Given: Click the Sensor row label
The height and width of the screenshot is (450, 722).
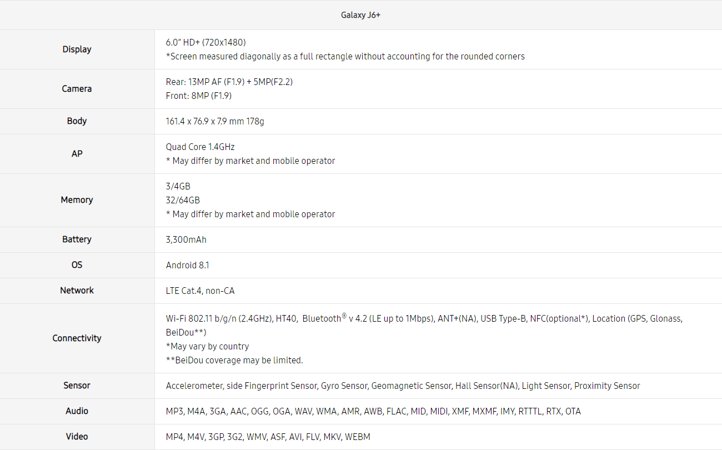Looking at the screenshot, I should tap(77, 386).
